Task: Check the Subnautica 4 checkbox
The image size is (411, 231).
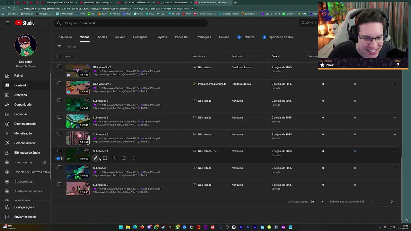Action: [x=59, y=150]
